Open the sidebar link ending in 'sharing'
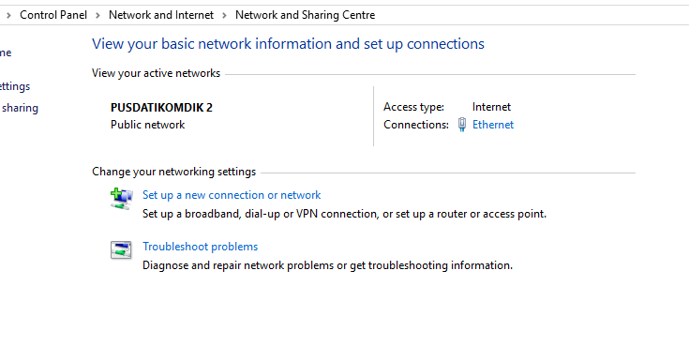689x346 pixels. click(20, 108)
